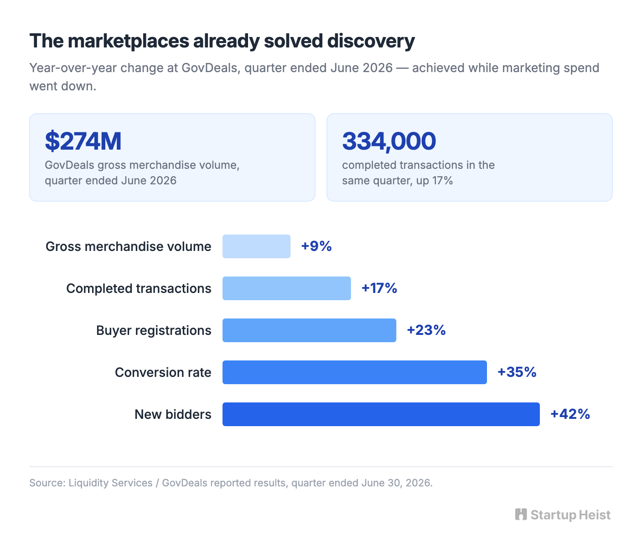Screen dimensions: 642x553
Task: Click the "New bidders" bar label
Action: (173, 414)
